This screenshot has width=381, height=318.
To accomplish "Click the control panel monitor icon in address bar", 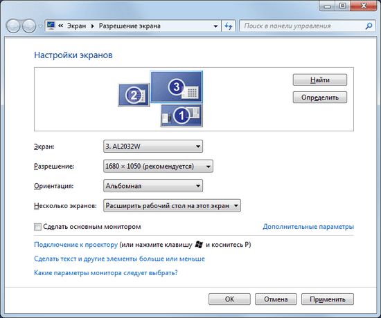I will (x=51, y=26).
